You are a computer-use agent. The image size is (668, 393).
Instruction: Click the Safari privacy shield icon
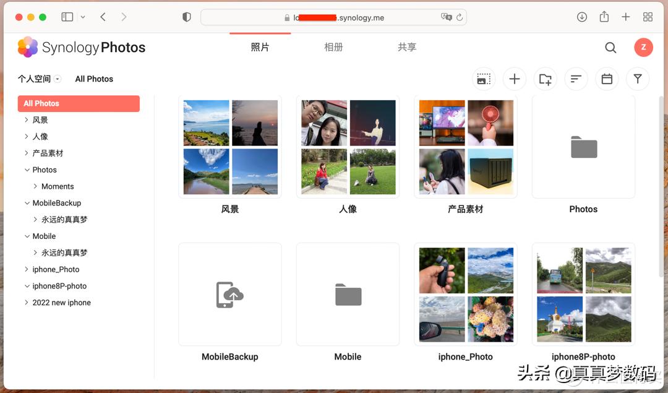[x=186, y=17]
